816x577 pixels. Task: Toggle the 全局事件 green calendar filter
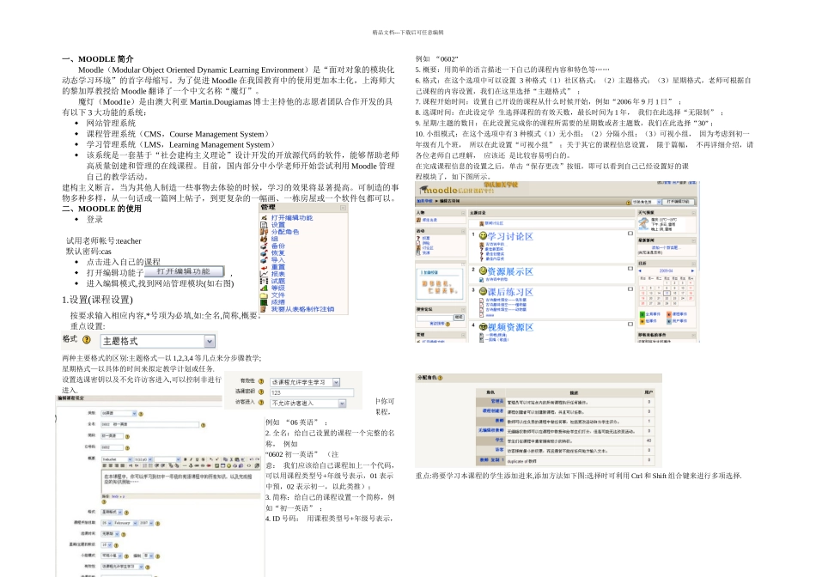coord(642,314)
